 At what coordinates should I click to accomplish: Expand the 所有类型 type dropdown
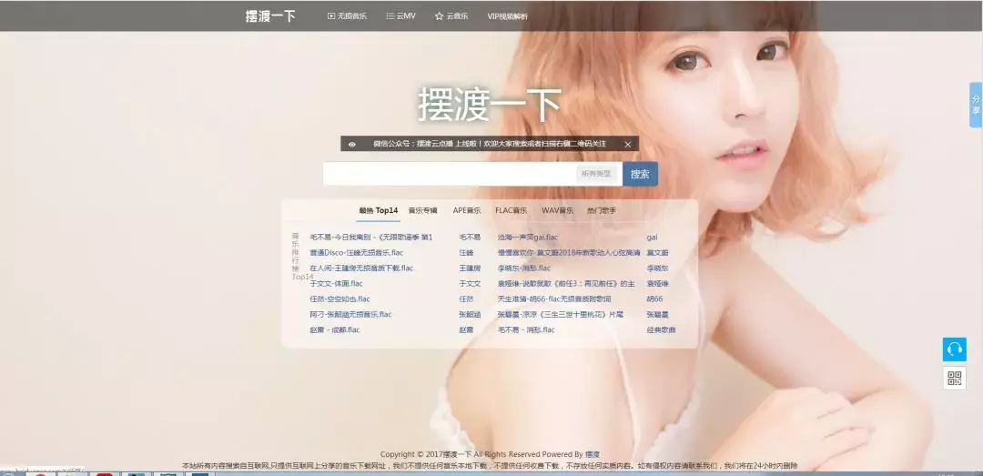[x=597, y=174]
